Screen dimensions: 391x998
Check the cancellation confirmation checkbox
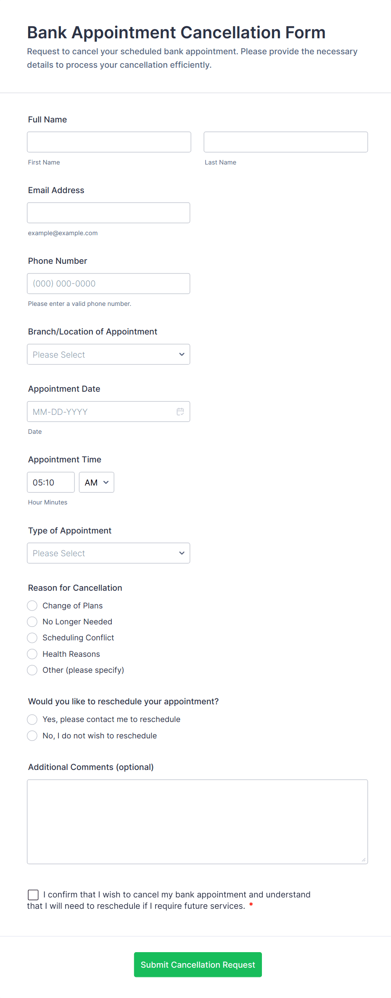pyautogui.click(x=33, y=894)
